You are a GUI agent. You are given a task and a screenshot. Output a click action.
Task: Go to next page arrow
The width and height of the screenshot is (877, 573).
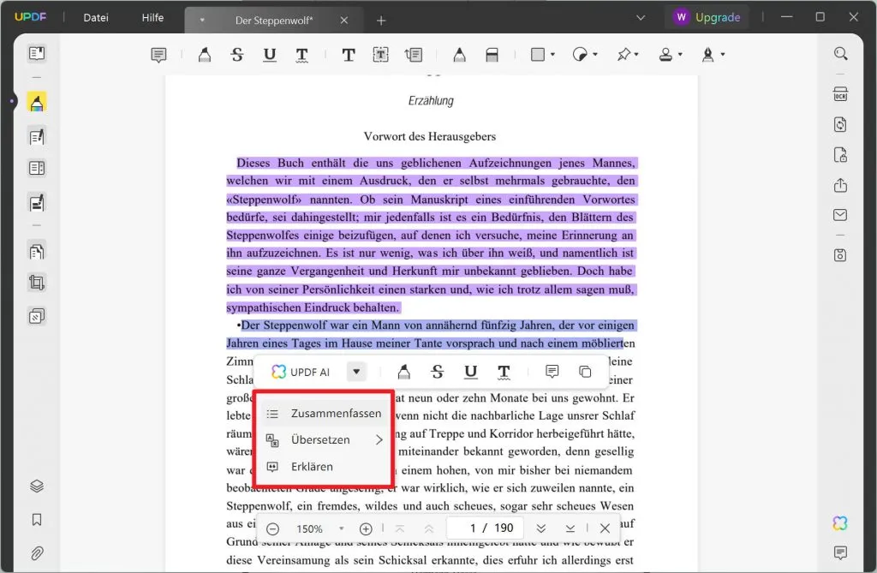[x=541, y=528]
